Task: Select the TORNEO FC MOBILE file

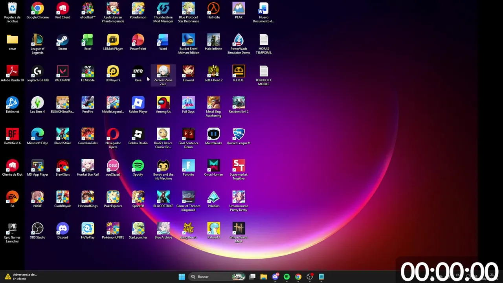Action: coord(264,75)
